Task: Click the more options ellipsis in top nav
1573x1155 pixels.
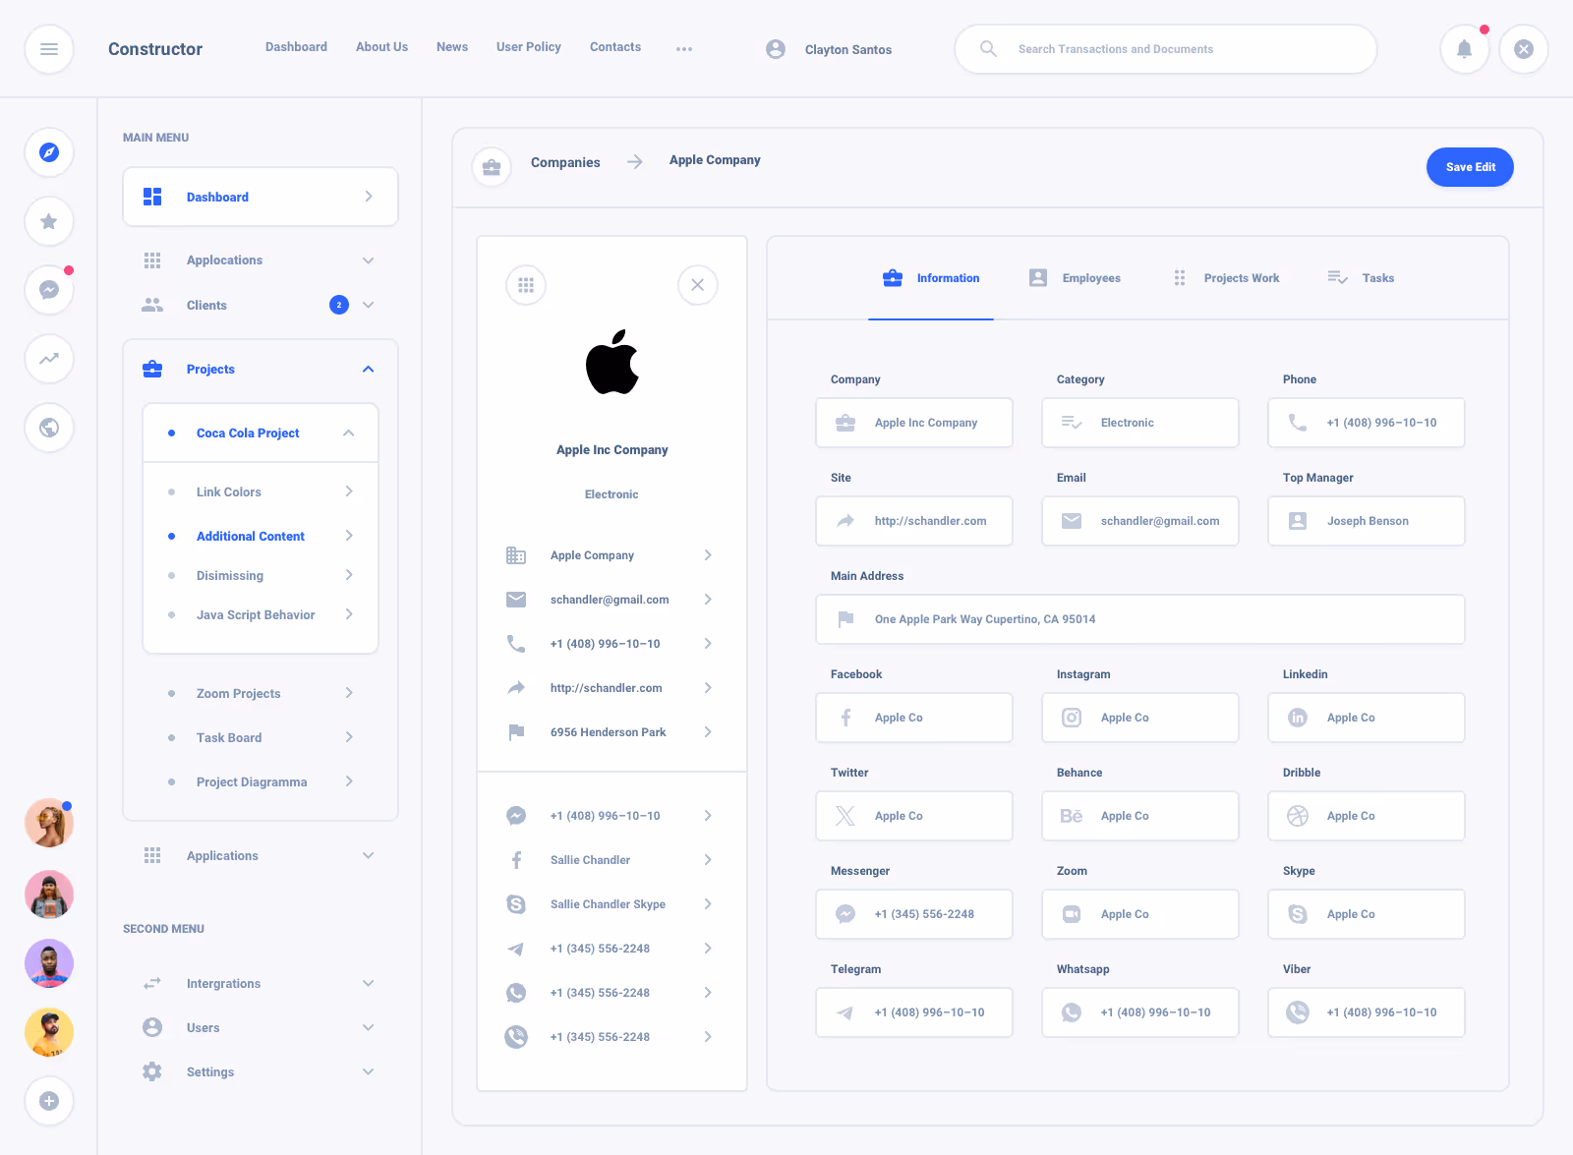Action: (684, 49)
